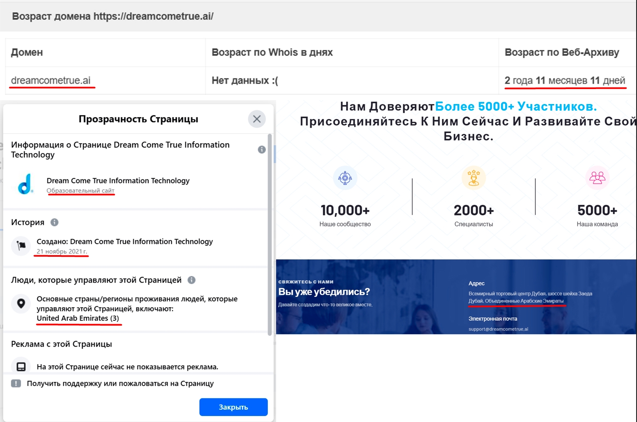Click the ads monitor icon
The image size is (637, 422).
coord(21,366)
